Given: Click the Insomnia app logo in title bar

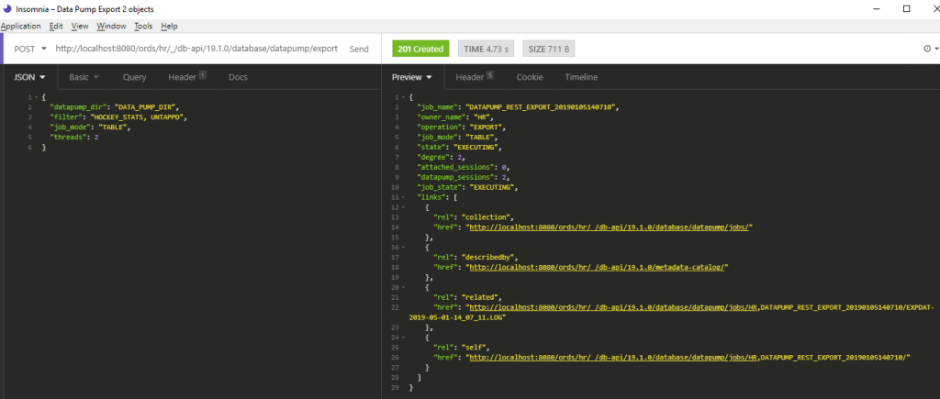Looking at the screenshot, I should [7, 8].
